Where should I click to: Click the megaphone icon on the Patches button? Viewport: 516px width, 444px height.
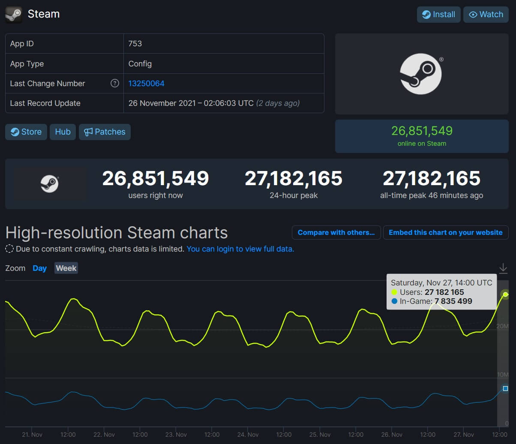coord(88,132)
